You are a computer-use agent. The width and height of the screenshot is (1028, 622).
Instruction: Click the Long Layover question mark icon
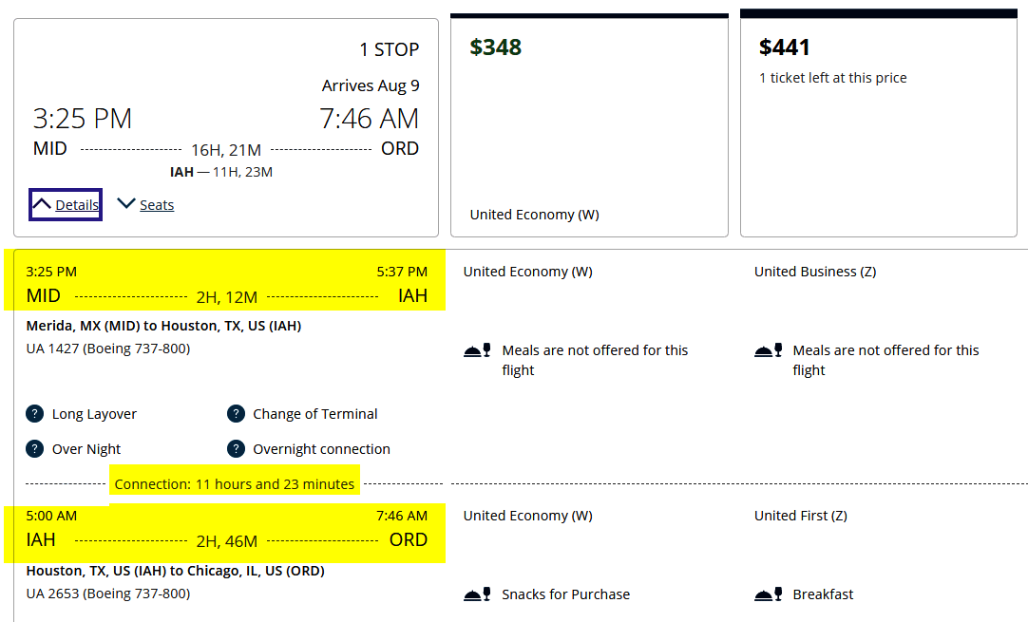click(x=35, y=414)
